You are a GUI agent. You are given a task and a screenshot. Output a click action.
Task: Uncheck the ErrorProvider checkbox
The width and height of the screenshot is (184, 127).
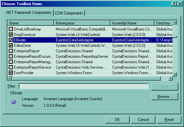(x=11, y=73)
